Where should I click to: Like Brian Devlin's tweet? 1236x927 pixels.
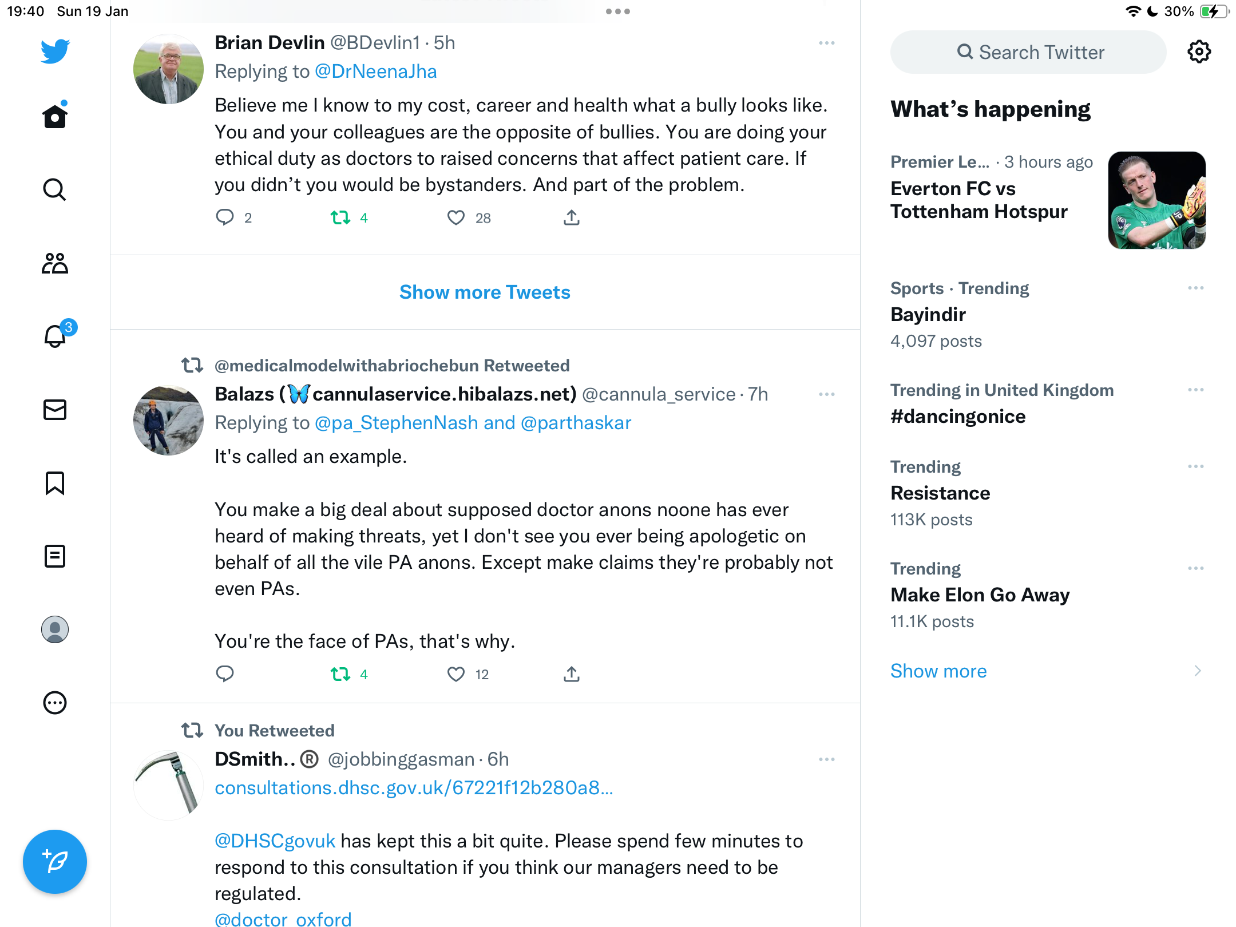click(x=456, y=217)
